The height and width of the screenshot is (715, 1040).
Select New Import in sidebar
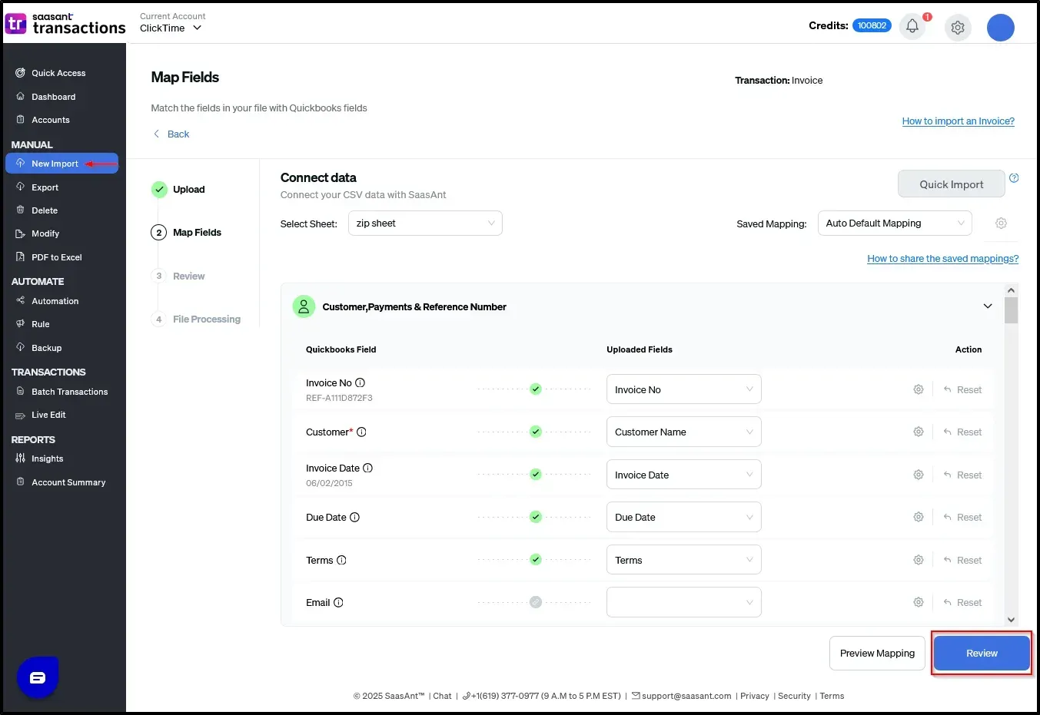pos(61,164)
